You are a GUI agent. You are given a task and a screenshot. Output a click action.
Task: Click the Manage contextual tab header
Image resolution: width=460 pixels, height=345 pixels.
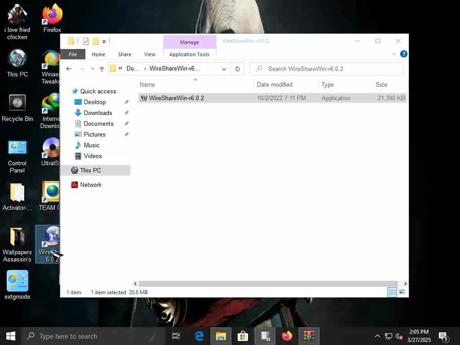190,42
